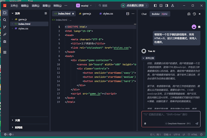Click the file panel filter settings icon

pos(46,13)
